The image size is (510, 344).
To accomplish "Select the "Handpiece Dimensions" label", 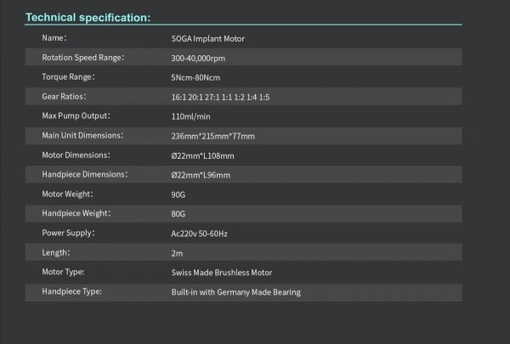I will (x=84, y=174).
